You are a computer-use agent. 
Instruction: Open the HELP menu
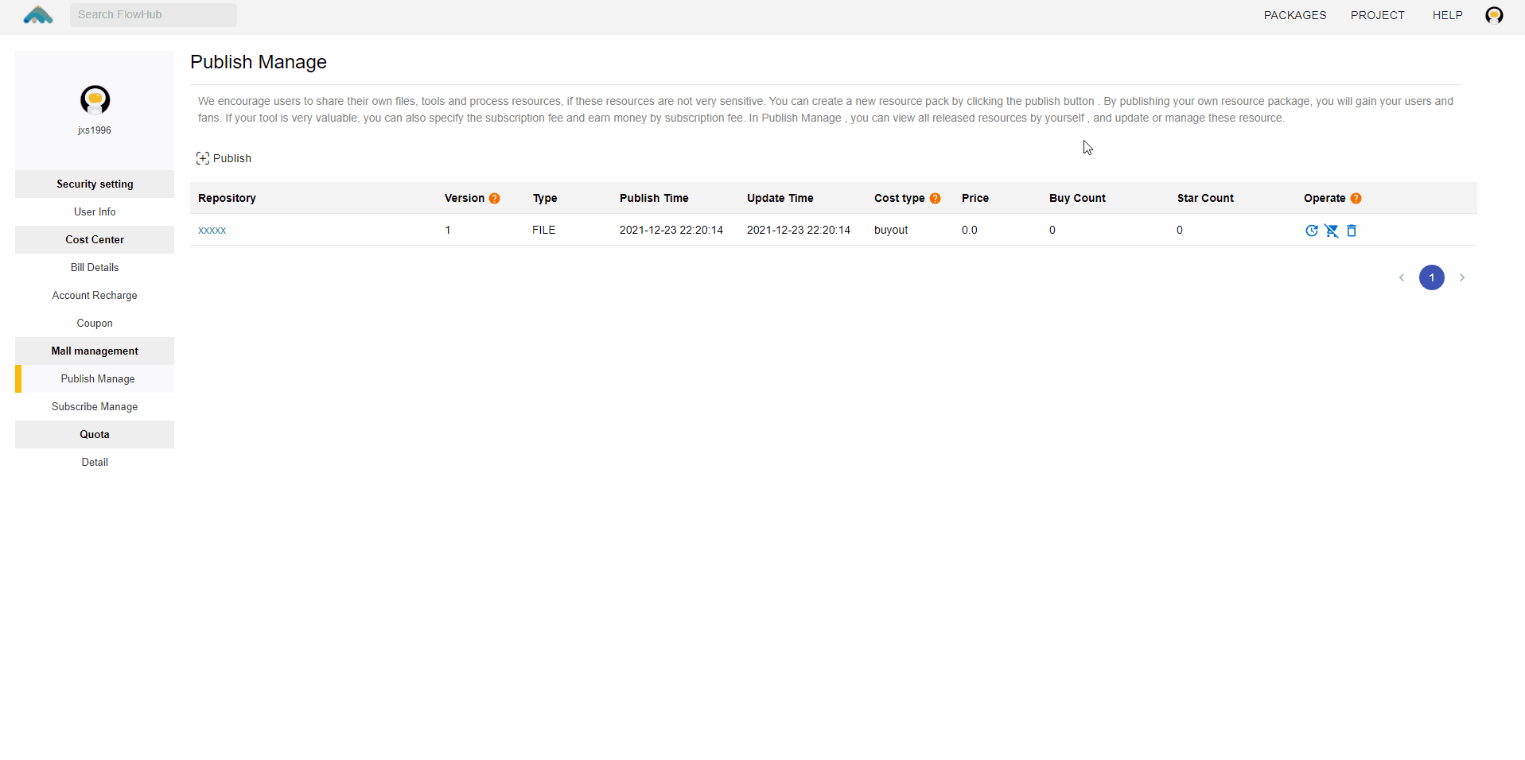pyautogui.click(x=1447, y=15)
